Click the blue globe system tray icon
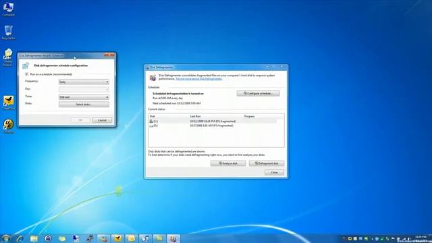Viewport: 432px width, 243px height. tap(377, 238)
